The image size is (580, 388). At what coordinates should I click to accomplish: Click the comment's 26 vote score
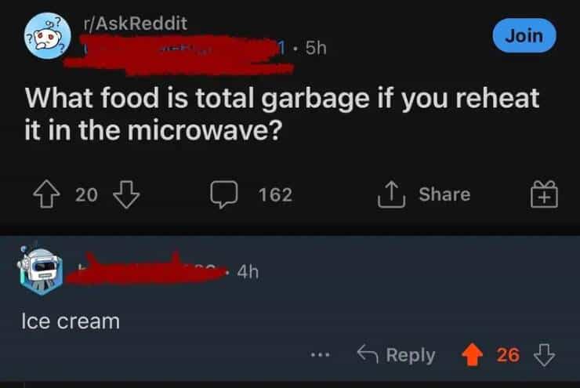point(508,355)
